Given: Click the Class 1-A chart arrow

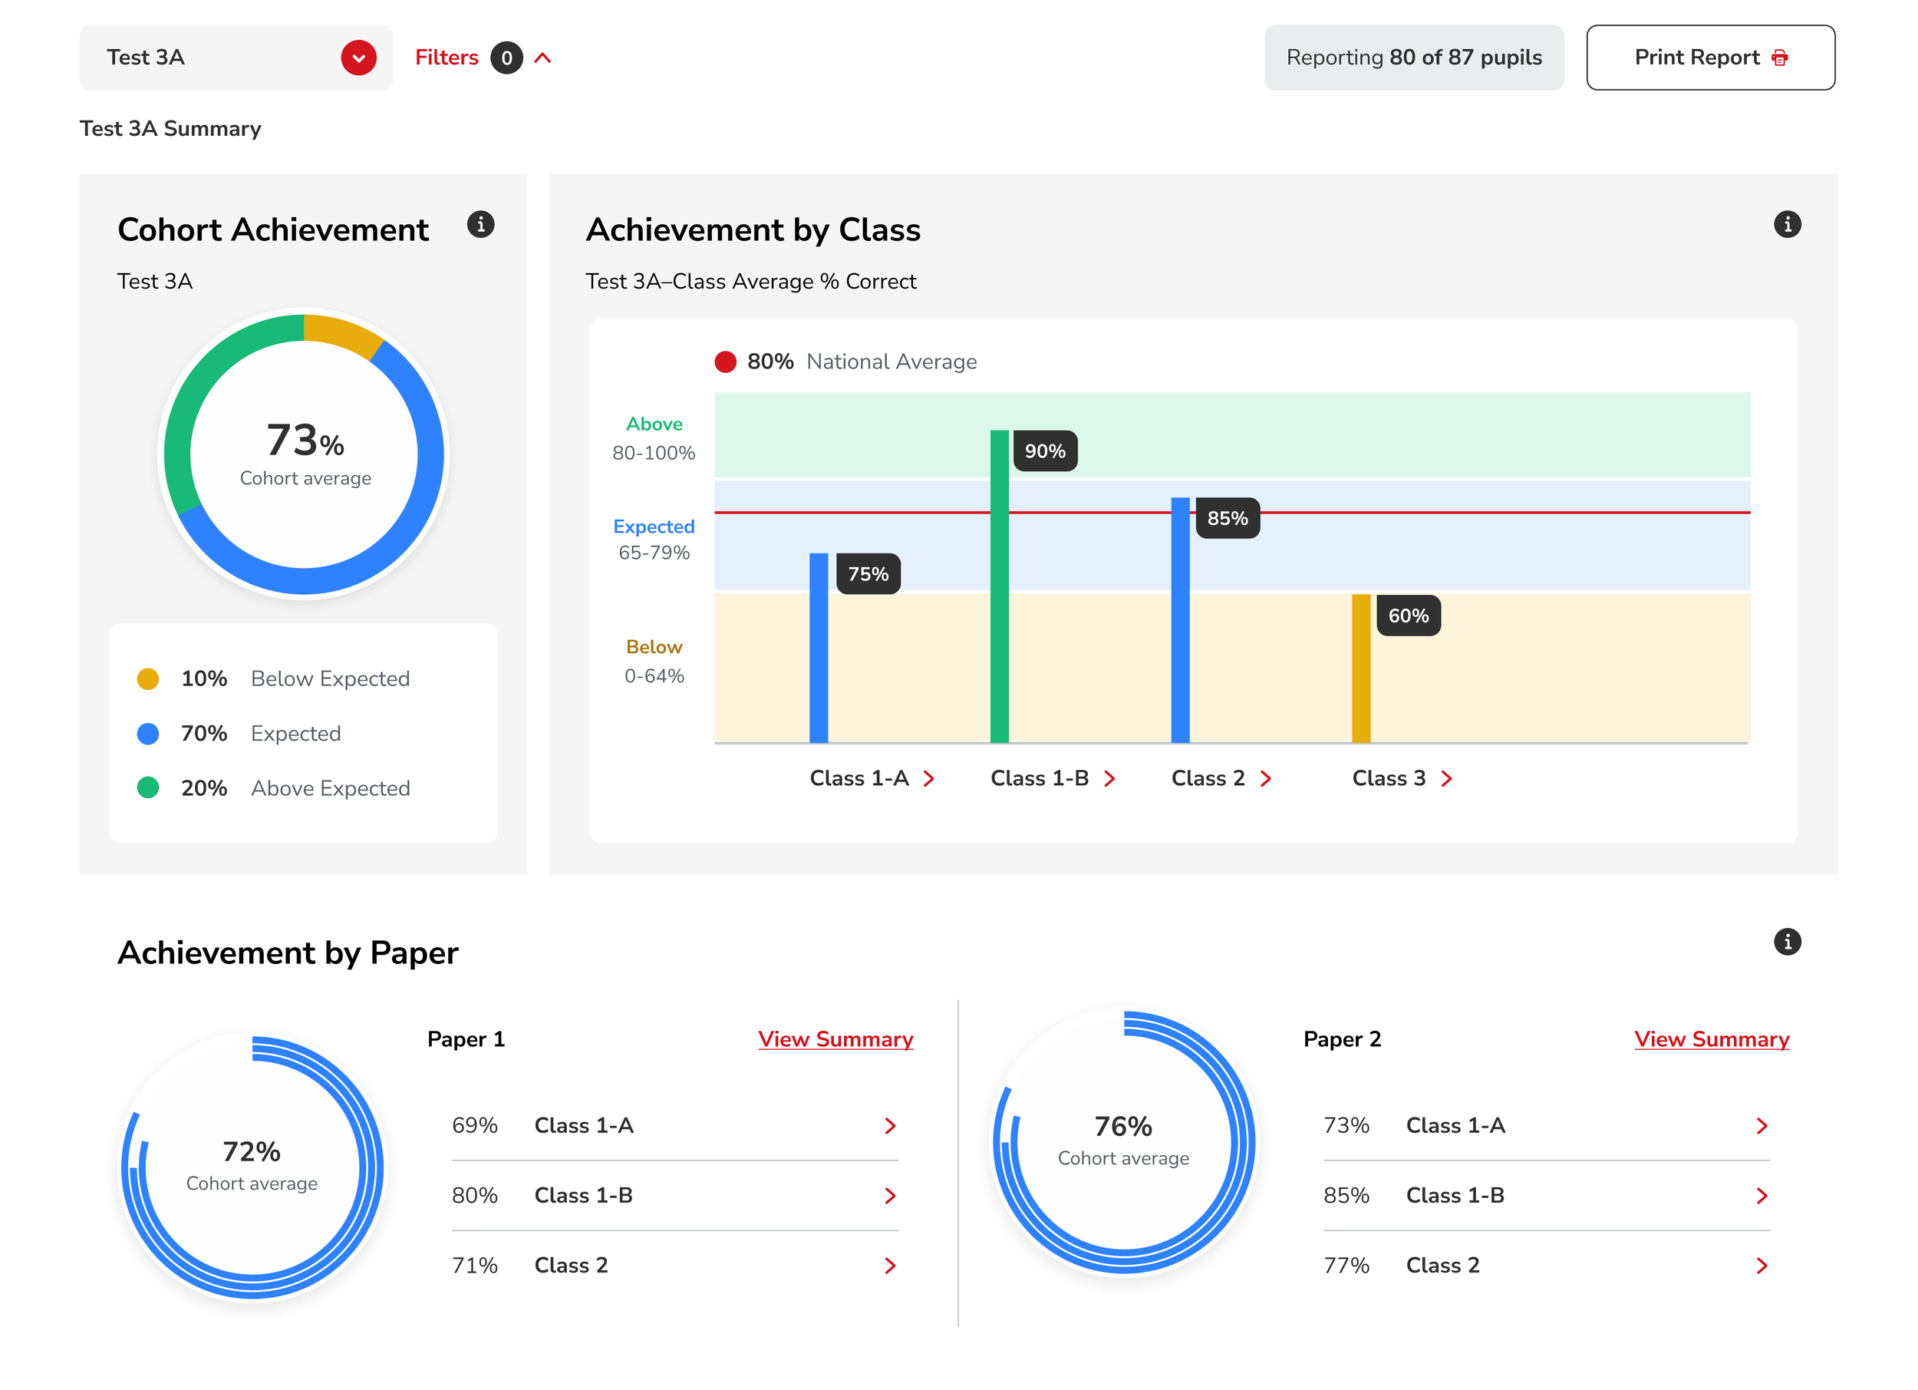Looking at the screenshot, I should pyautogui.click(x=928, y=778).
